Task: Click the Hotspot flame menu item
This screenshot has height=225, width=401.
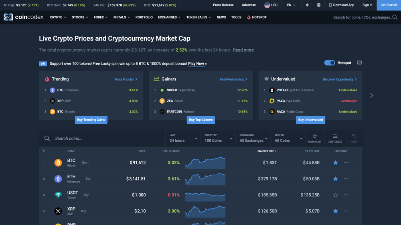Action: tap(257, 17)
